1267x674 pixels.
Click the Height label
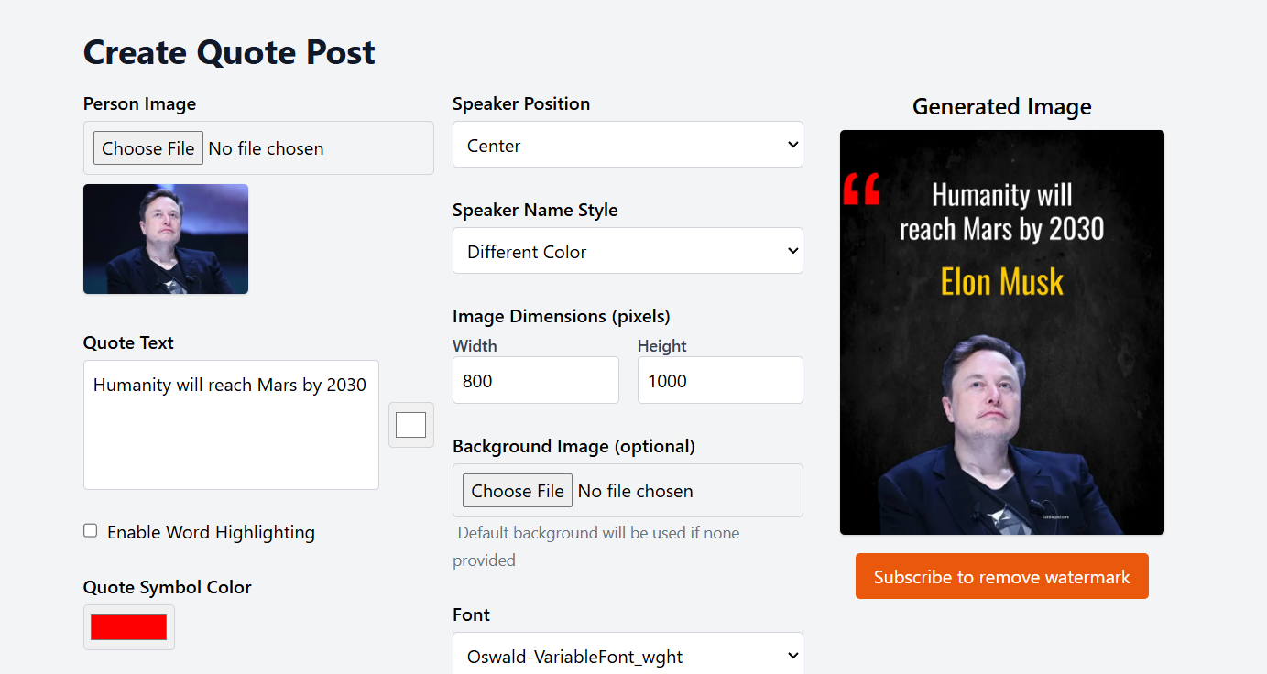pyautogui.click(x=661, y=345)
